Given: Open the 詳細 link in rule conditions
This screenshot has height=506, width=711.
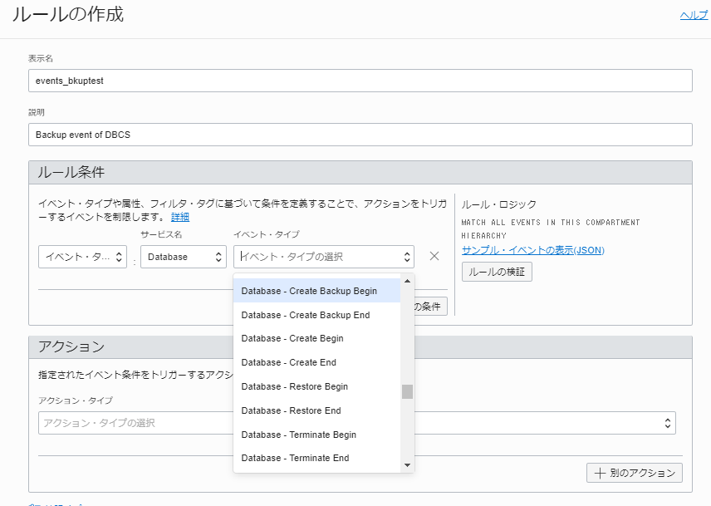Looking at the screenshot, I should coord(180,217).
